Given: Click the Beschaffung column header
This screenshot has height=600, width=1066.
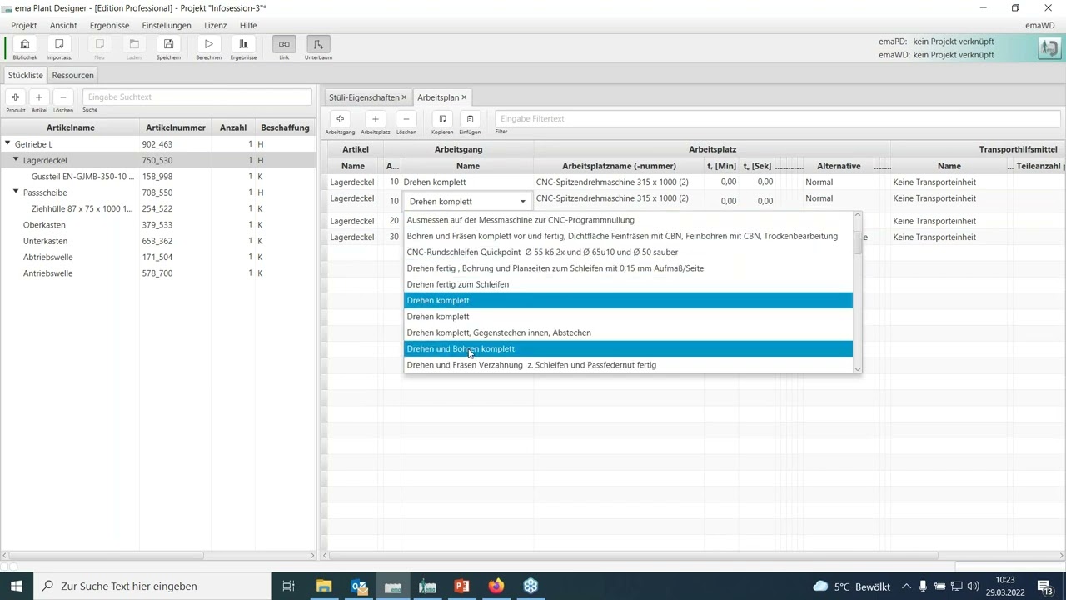Looking at the screenshot, I should tap(285, 127).
